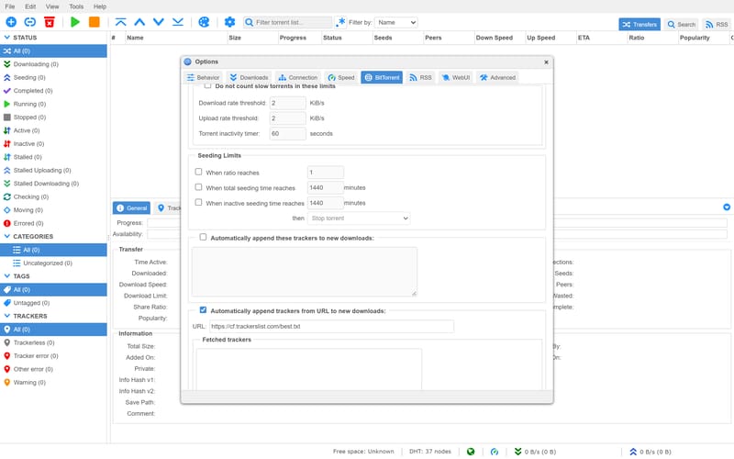Viewport: 734px width, 459px height.
Task: Move torrent to bottom of queue
Action: pyautogui.click(x=178, y=22)
